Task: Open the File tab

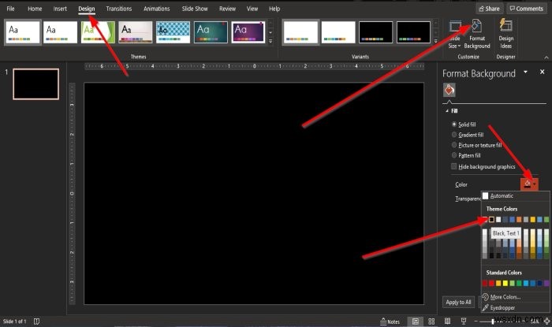Action: pos(10,9)
